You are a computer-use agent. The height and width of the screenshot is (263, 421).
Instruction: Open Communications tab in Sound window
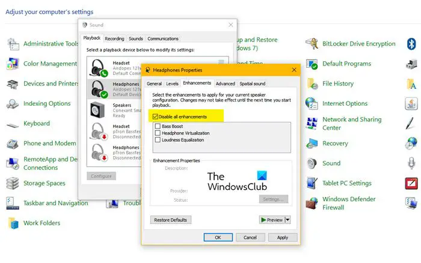163,38
